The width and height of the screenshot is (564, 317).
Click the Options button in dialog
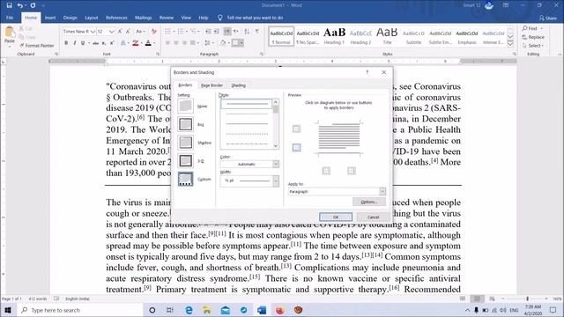(x=369, y=202)
